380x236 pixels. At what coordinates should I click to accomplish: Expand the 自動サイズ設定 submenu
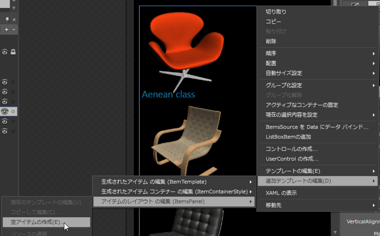pyautogui.click(x=318, y=73)
